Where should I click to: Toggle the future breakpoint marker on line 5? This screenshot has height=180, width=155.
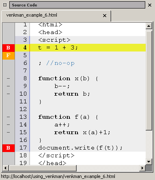[x=9, y=56]
